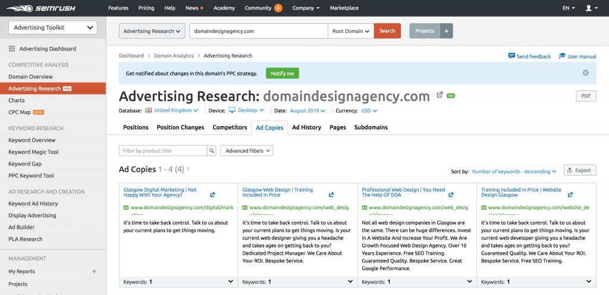This screenshot has height=295, width=609.
Task: Open Domain Overview in the sidebar
Action: tap(31, 77)
